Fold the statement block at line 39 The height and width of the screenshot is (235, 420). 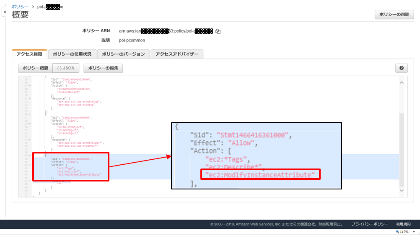tap(30, 156)
